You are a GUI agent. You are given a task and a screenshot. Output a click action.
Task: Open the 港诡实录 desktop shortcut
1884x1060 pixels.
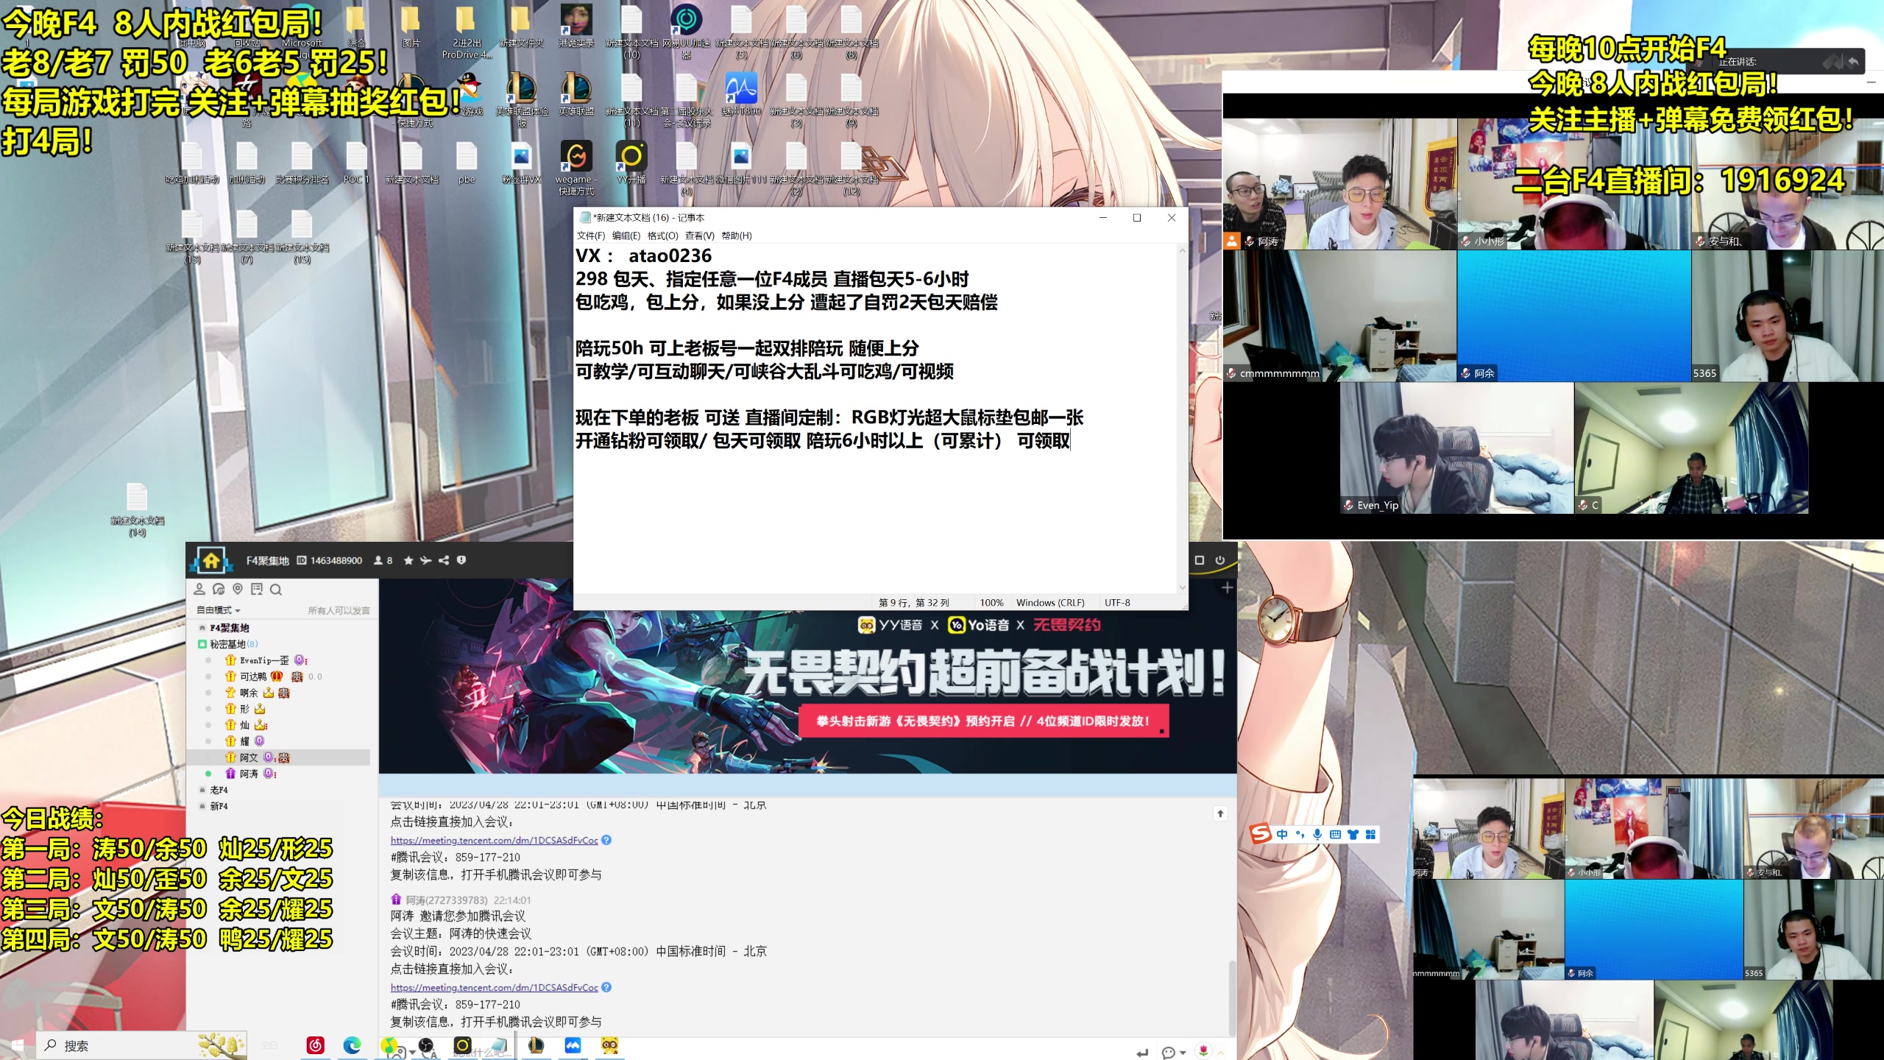576,26
